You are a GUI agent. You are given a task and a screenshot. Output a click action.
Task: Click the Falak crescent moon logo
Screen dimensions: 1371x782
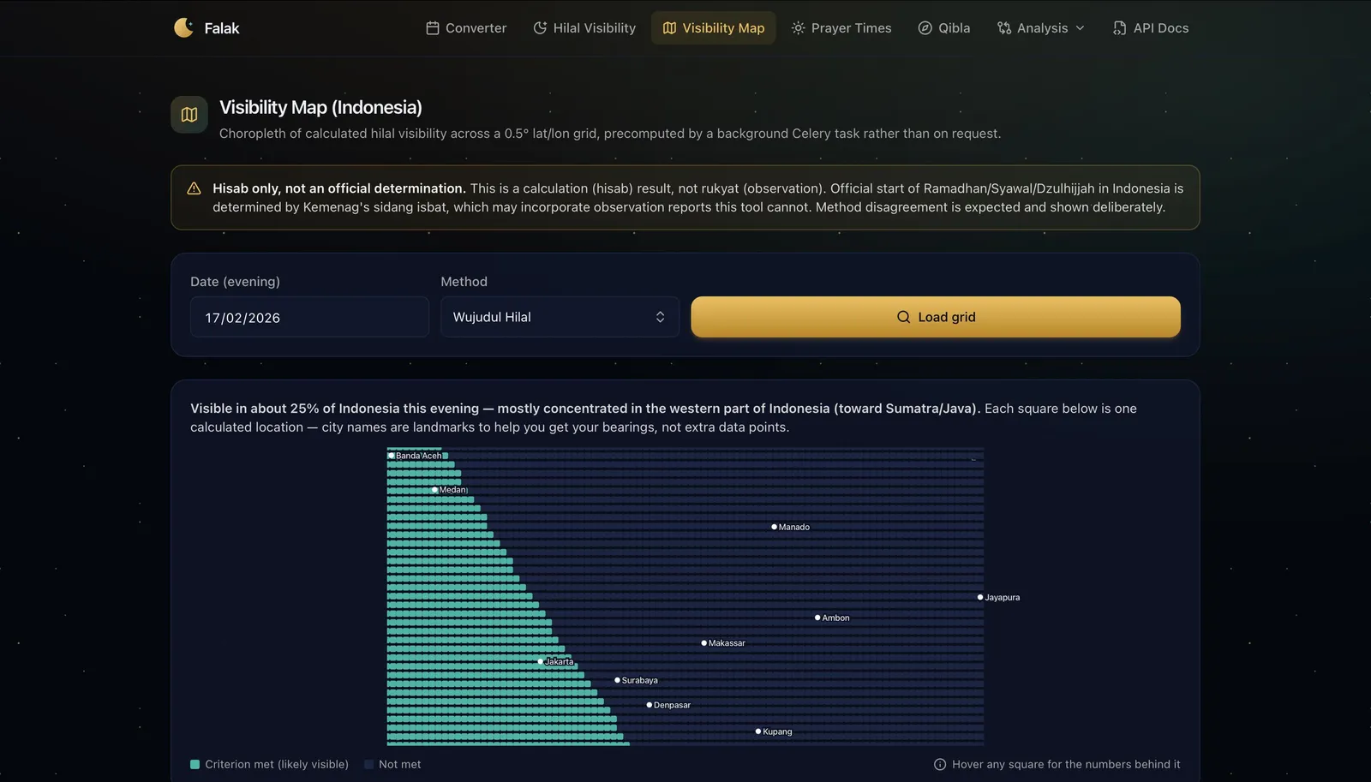pos(183,28)
